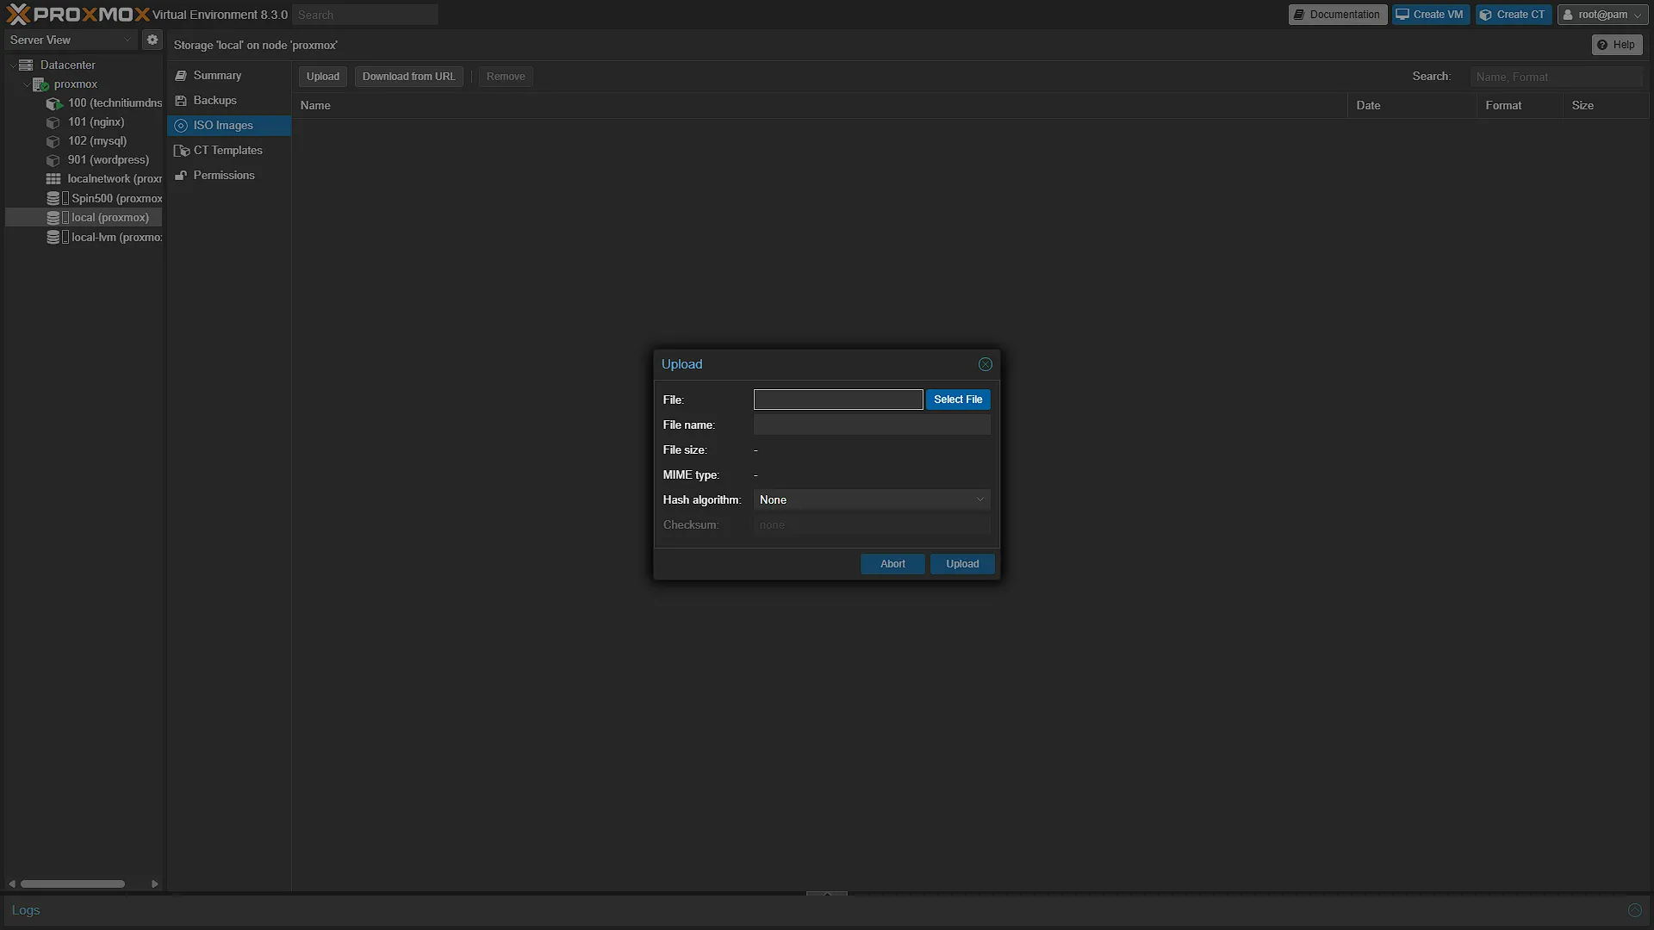Collapse the proxmox node expander
Screen dimensions: 1654x930
coord(26,84)
